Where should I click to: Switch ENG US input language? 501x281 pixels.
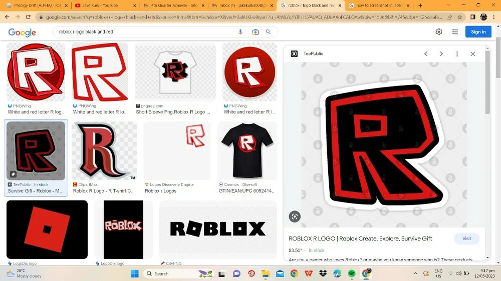pyautogui.click(x=438, y=273)
